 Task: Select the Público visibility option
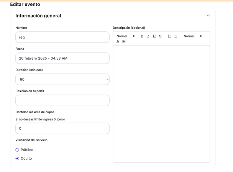tap(17, 150)
